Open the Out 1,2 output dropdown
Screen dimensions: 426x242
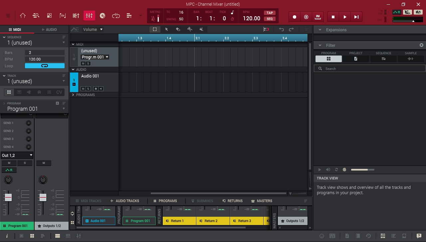(17, 155)
